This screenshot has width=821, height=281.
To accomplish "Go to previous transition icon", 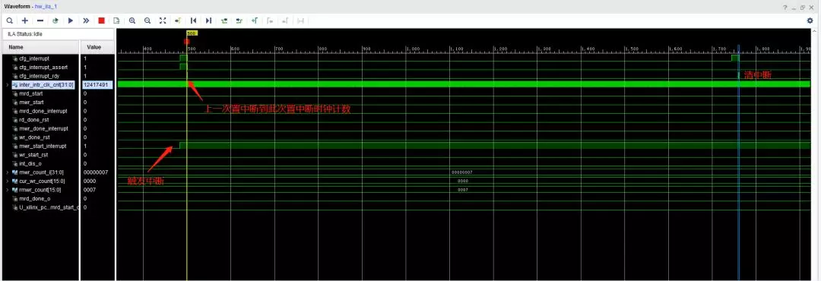I will click(224, 21).
